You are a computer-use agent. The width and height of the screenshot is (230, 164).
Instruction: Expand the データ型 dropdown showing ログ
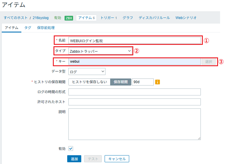pyautogui.click(x=87, y=72)
